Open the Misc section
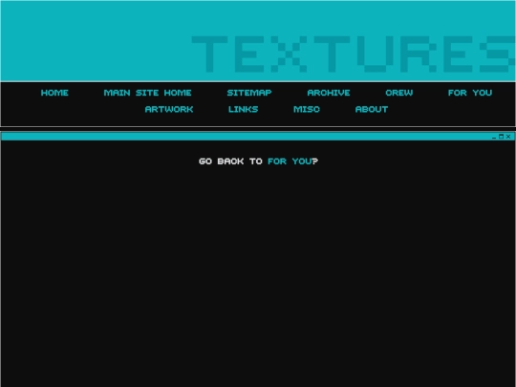 pos(307,109)
